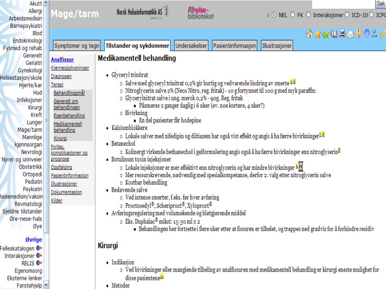
Task: Open Egenbehandling sub-link
Action: pyautogui.click(x=69, y=116)
